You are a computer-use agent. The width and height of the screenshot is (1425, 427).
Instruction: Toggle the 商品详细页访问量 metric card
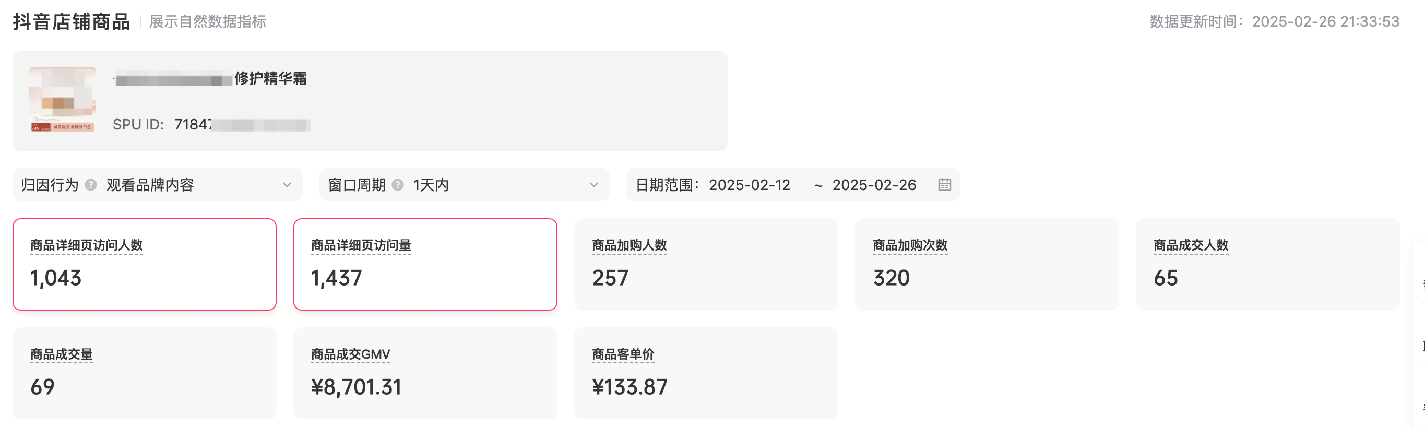pyautogui.click(x=425, y=264)
